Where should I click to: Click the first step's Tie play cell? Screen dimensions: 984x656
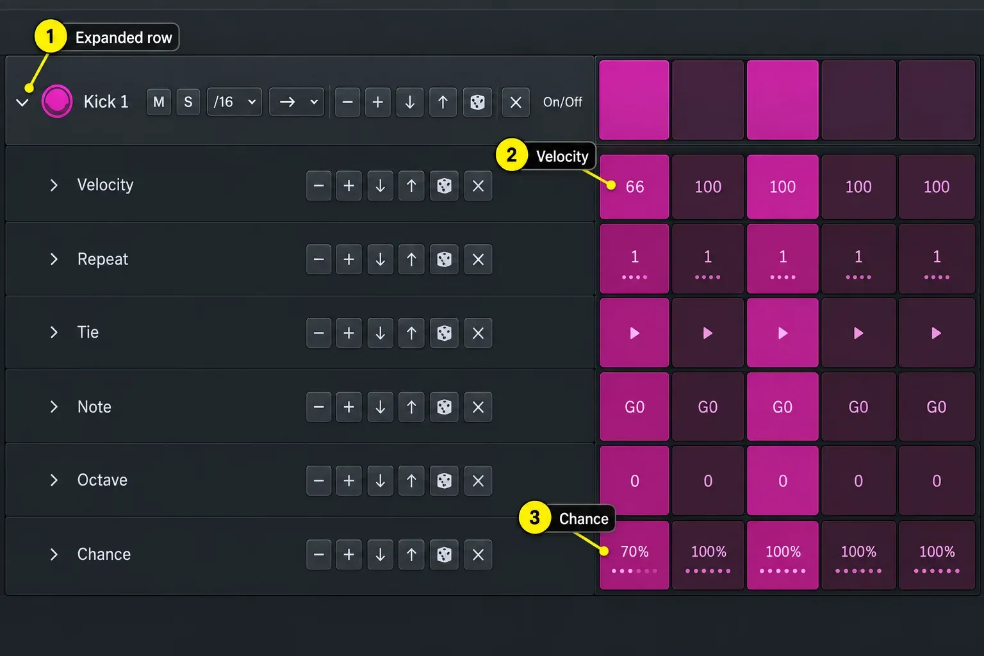click(x=634, y=332)
